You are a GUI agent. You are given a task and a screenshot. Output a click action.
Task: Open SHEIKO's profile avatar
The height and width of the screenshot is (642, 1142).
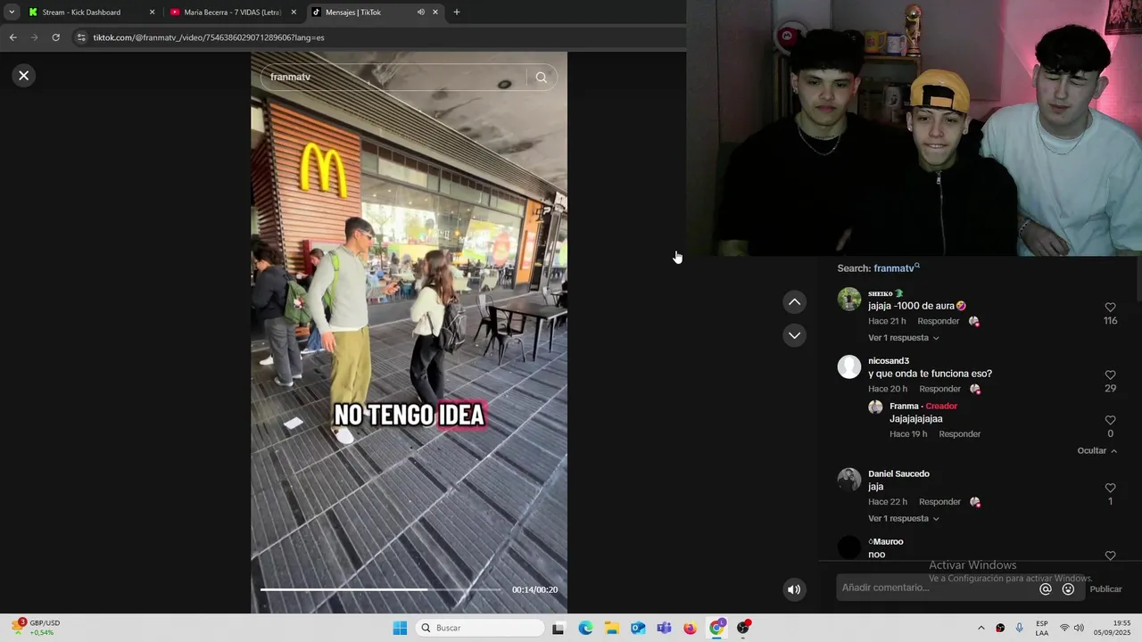coord(849,299)
